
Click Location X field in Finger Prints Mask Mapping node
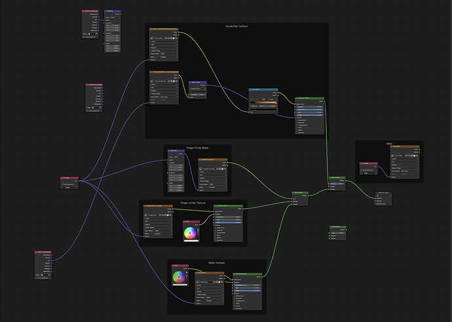(176, 166)
